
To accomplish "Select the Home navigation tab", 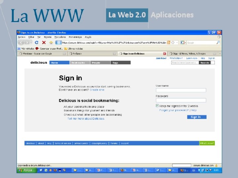I will click(59, 63).
